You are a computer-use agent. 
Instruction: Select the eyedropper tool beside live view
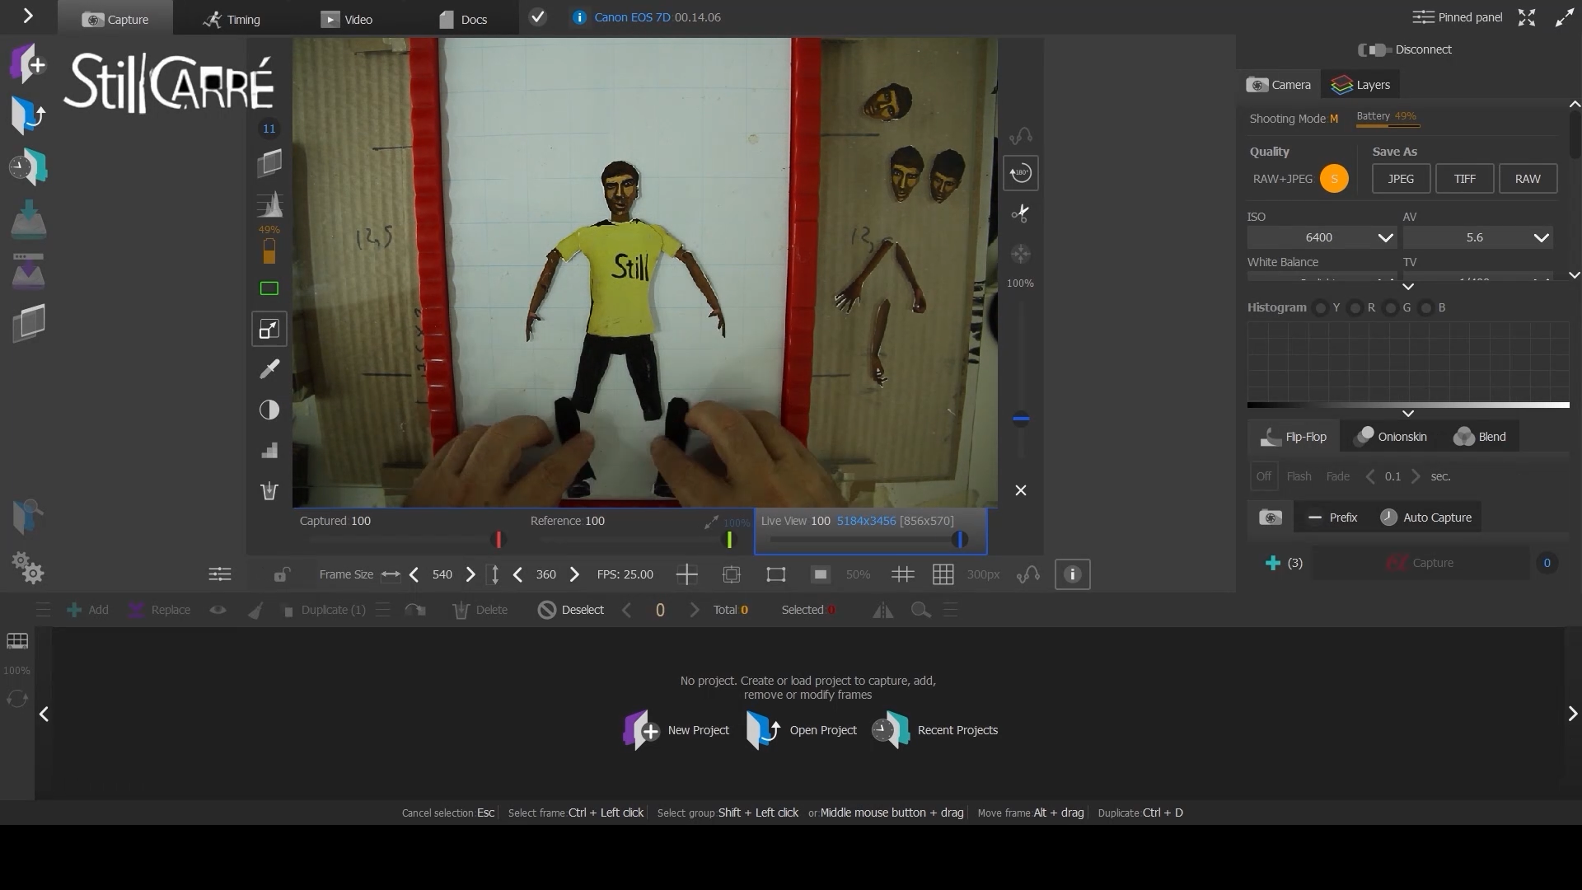point(269,369)
